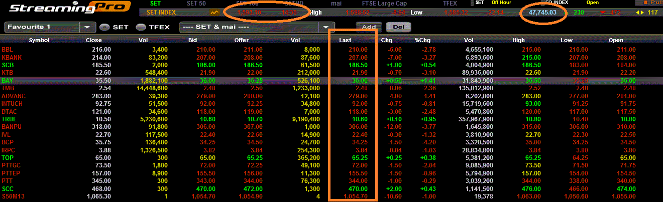This screenshot has height=202, width=663.
Task: Click the Close column header
Action: (93, 40)
